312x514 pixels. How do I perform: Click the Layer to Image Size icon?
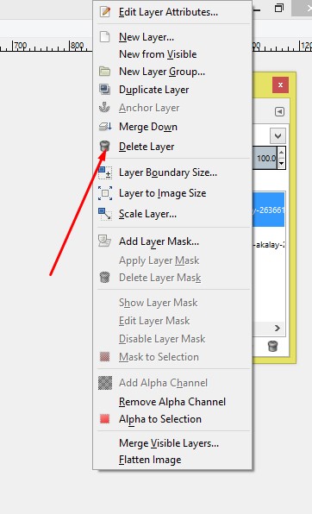coord(105,193)
